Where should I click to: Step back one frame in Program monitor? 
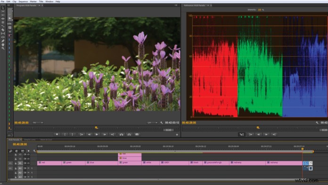tap(90, 135)
